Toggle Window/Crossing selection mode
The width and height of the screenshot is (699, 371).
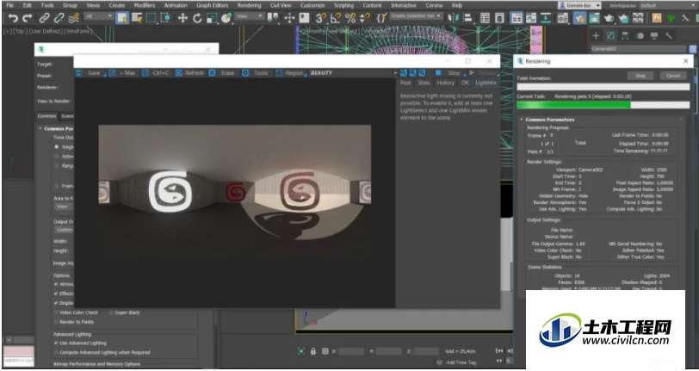click(166, 18)
